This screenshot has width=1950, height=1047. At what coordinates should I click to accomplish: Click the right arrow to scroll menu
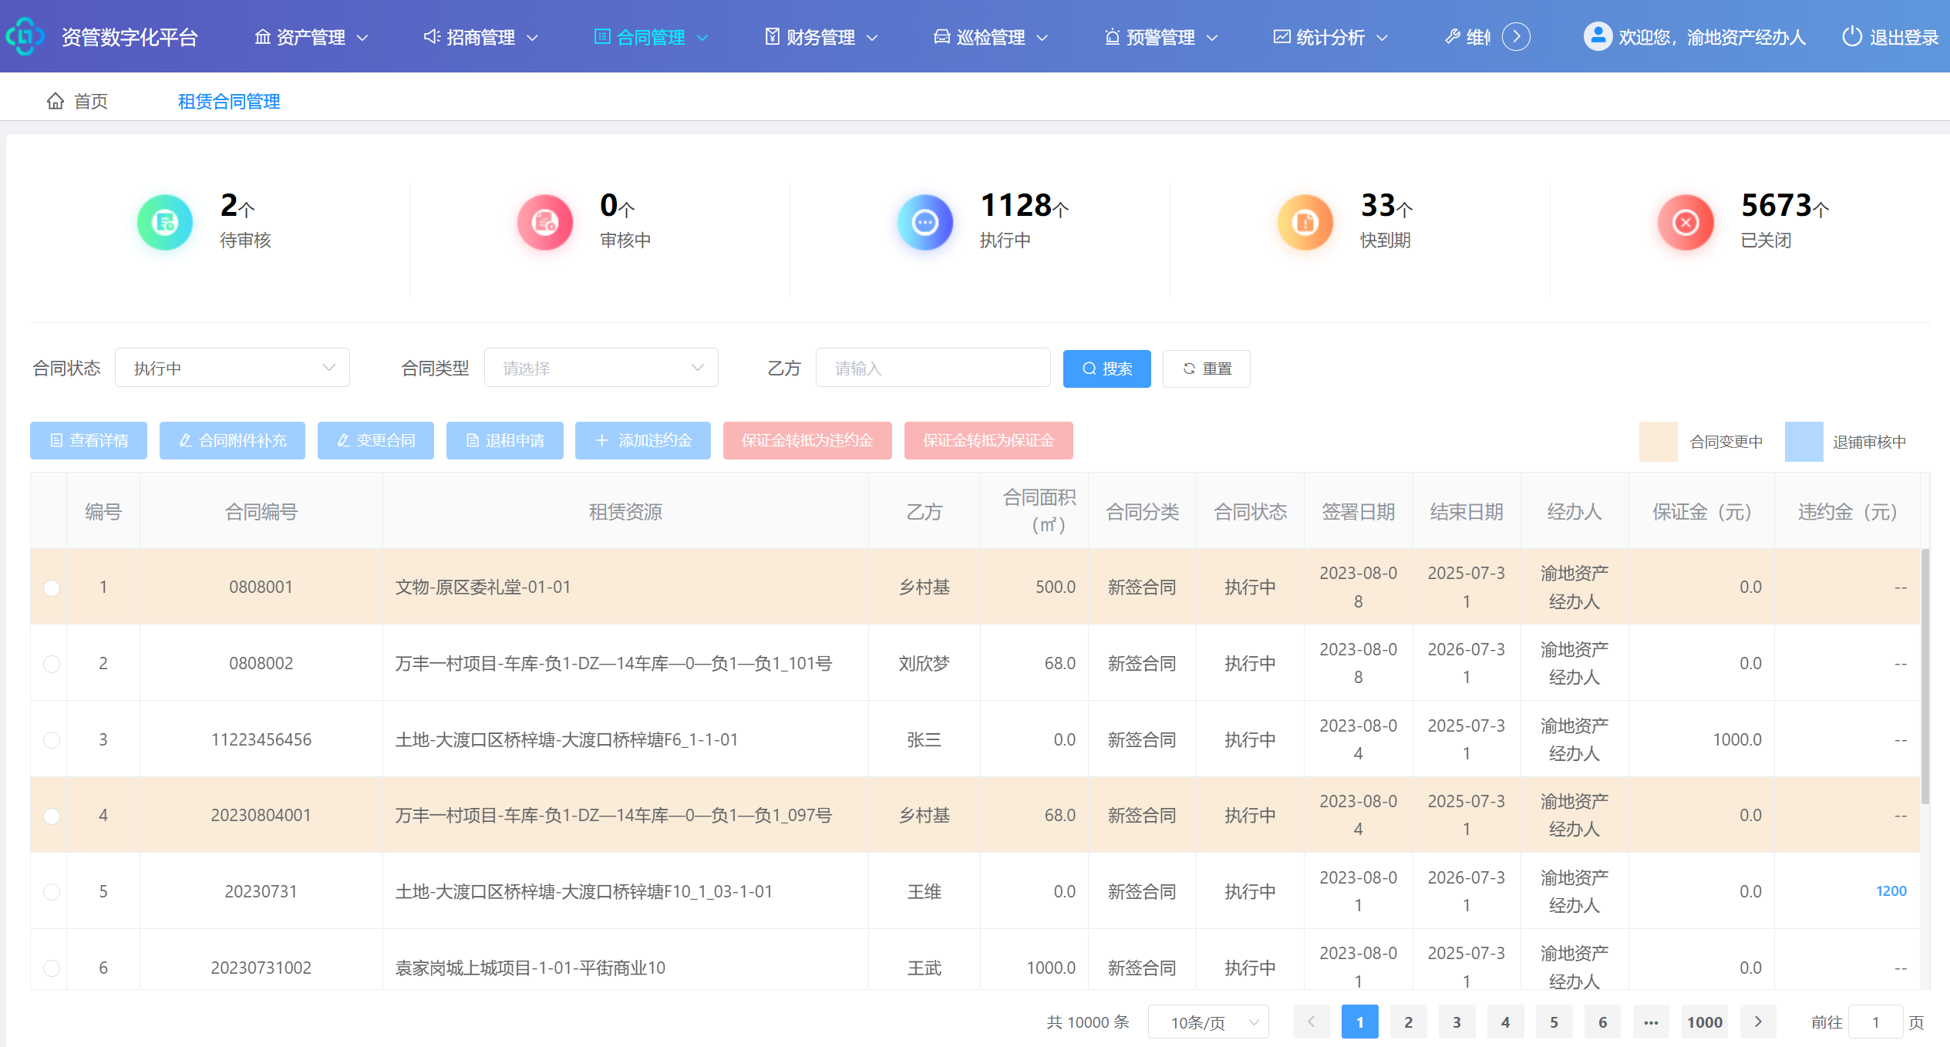click(1517, 36)
